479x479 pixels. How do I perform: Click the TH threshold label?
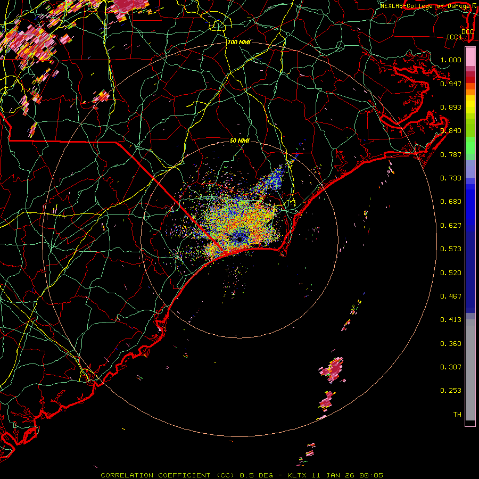(x=457, y=415)
